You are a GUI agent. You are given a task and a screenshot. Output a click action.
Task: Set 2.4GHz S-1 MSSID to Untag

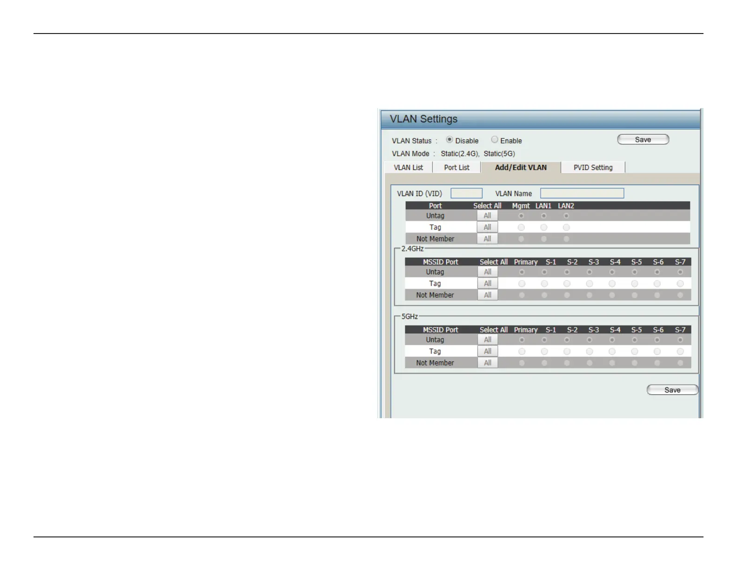click(544, 272)
